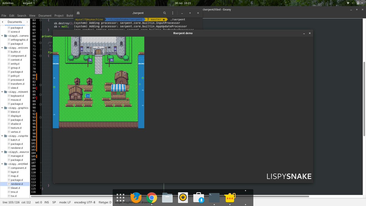The width and height of the screenshot is (366, 206).
Task: Open vertex.d in the sidebar
Action: click(x=15, y=132)
